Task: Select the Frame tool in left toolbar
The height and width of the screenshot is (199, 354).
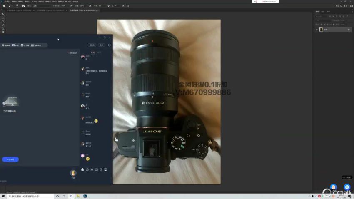Action: tap(3, 32)
